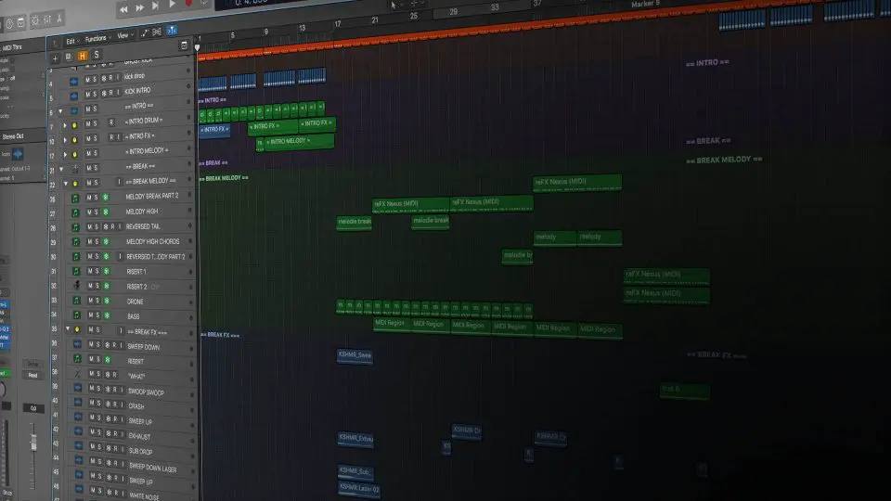Collapse the == INTRO == track stack
Viewport: 891px width, 501px height.
(x=60, y=111)
